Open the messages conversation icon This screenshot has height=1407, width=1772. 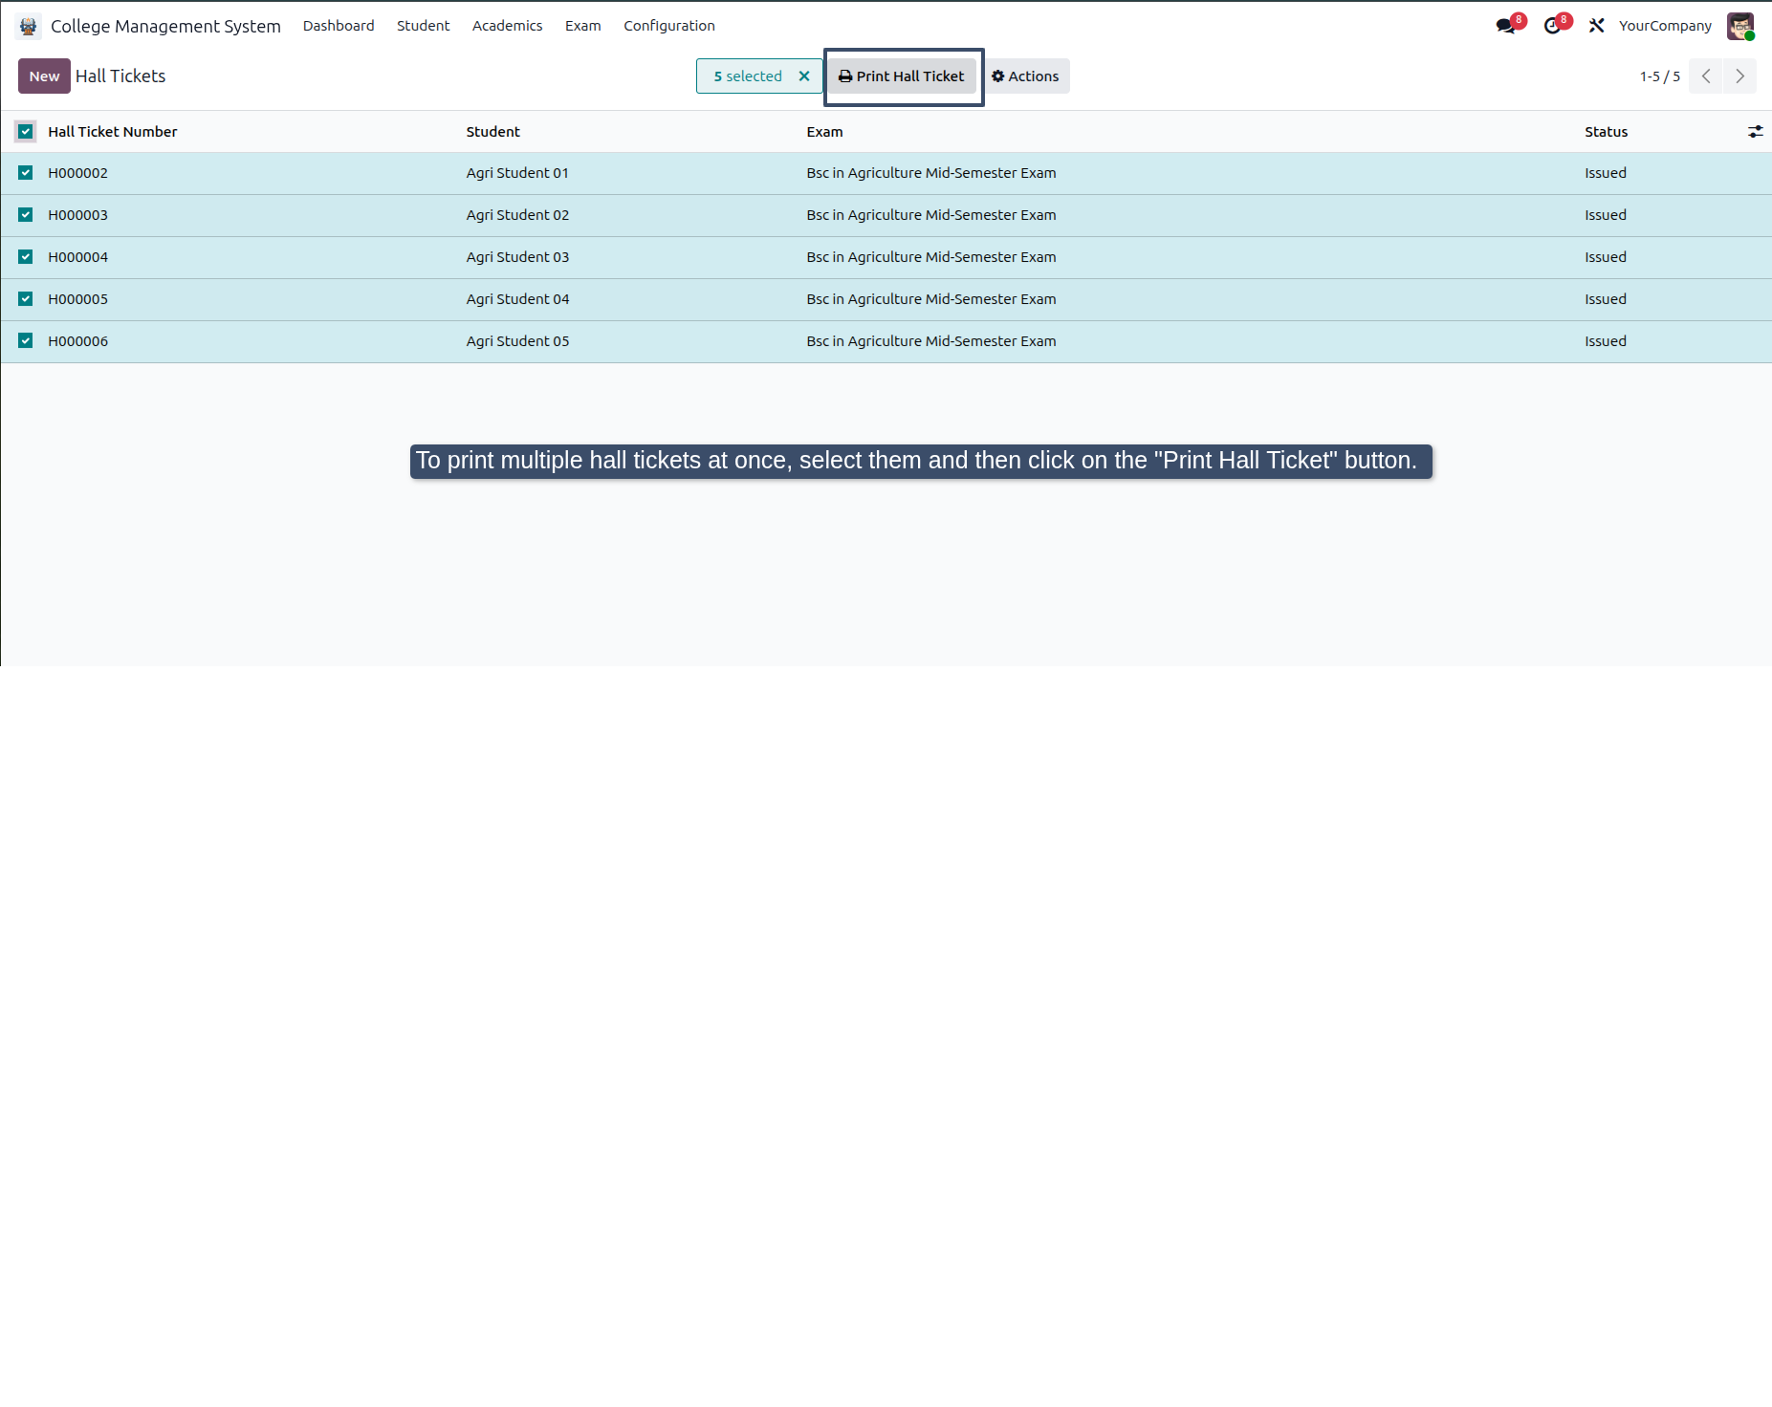point(1506,26)
